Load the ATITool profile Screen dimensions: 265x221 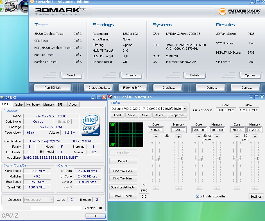117,115
